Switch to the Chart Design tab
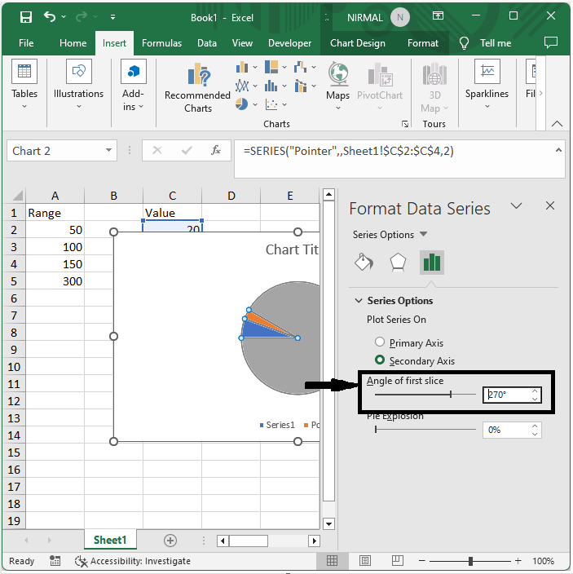Screen dimensions: 573x574 coord(358,43)
